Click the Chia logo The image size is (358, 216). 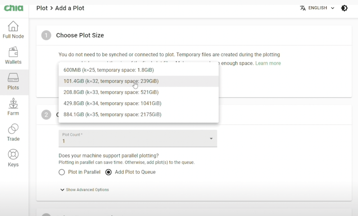pyautogui.click(x=13, y=8)
